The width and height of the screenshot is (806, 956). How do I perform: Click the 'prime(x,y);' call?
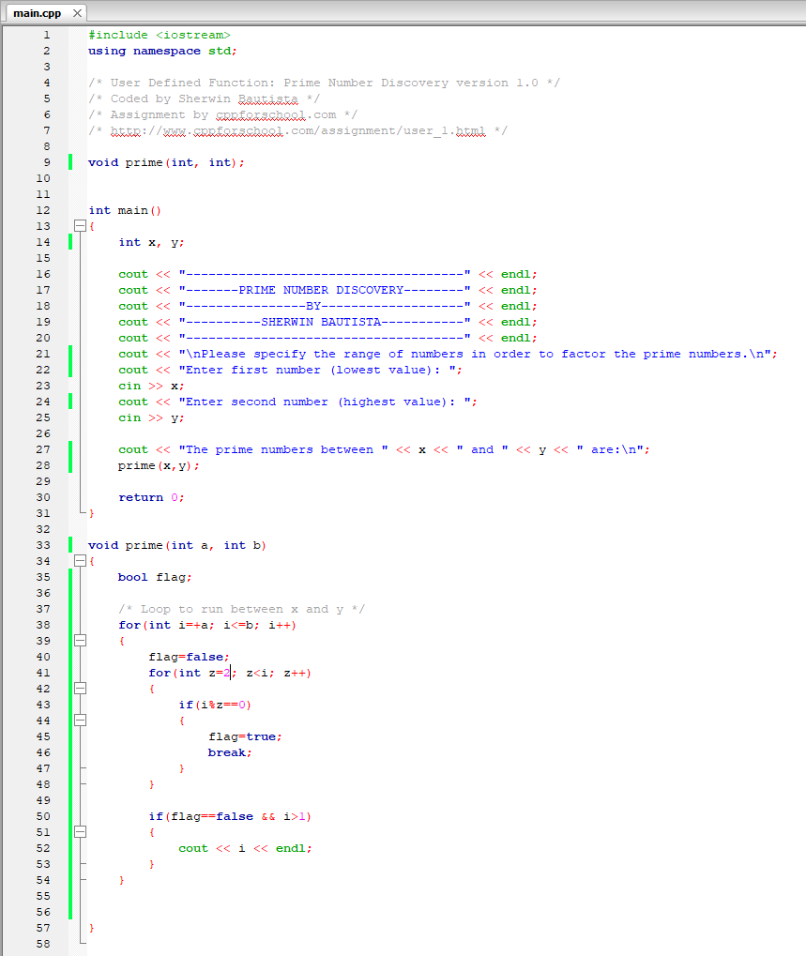pos(159,466)
